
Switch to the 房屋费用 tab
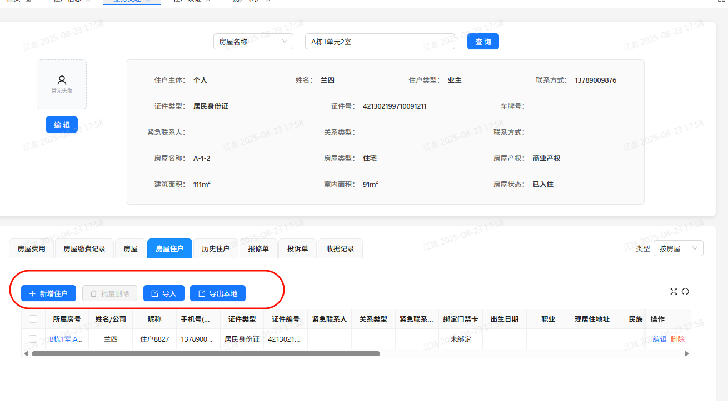point(32,248)
